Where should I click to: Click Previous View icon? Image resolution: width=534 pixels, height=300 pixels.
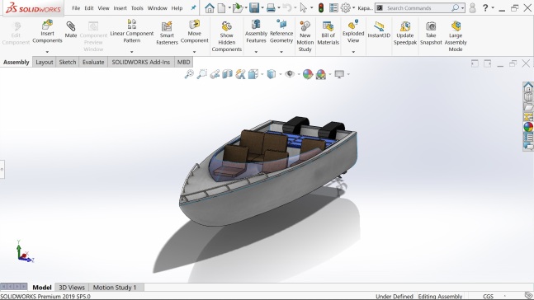tap(215, 74)
